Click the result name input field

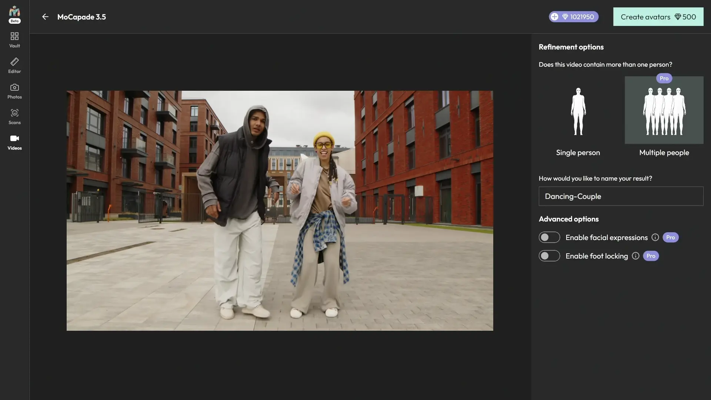(x=621, y=196)
